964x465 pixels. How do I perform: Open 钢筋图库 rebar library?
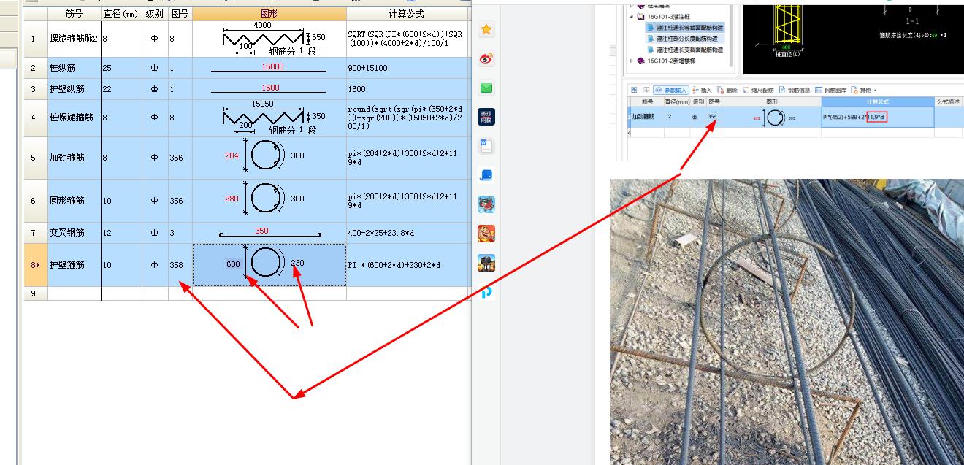(831, 90)
